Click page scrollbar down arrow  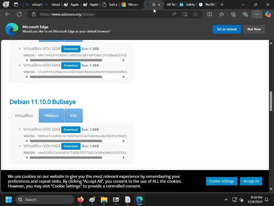click(271, 189)
